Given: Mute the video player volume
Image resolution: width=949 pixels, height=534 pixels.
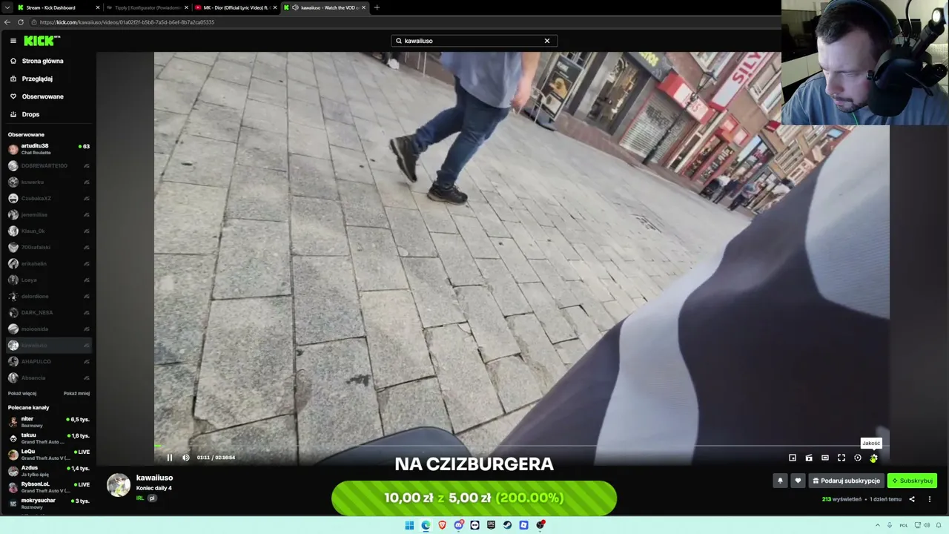Looking at the screenshot, I should point(185,458).
